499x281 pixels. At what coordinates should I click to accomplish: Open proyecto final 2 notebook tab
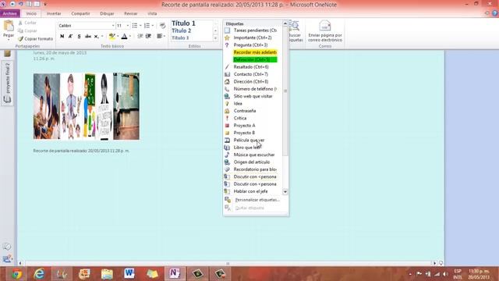point(7,83)
